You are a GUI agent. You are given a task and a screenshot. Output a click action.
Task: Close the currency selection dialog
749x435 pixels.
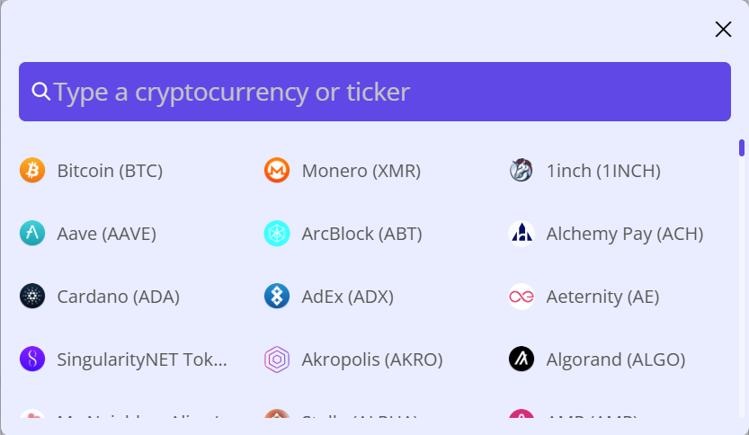click(723, 29)
